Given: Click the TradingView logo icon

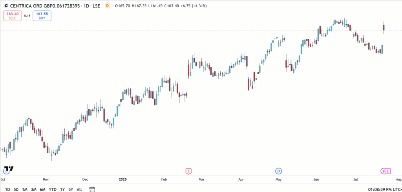Looking at the screenshot, I should click(x=8, y=169).
